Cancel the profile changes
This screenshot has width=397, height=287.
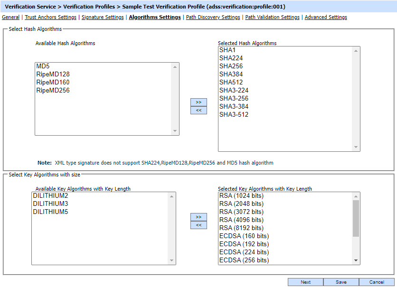coord(377,282)
